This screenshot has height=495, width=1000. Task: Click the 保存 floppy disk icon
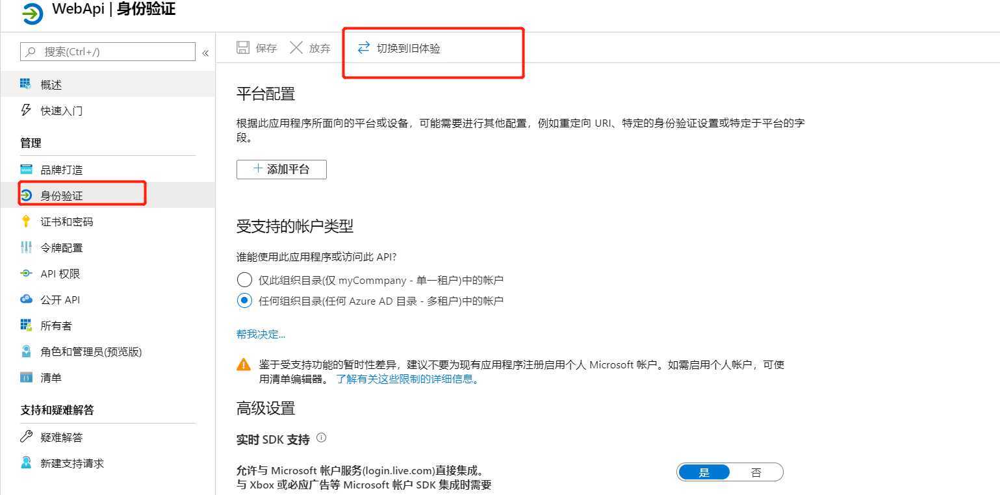[x=243, y=47]
